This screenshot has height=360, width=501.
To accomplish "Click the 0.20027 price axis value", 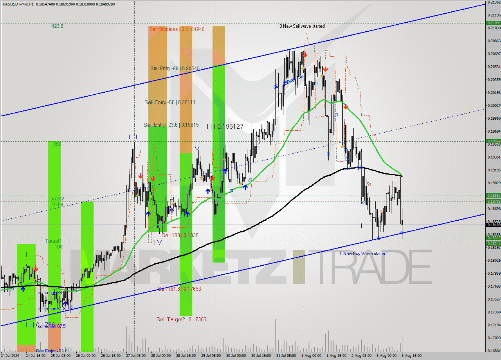I will click(494, 105).
